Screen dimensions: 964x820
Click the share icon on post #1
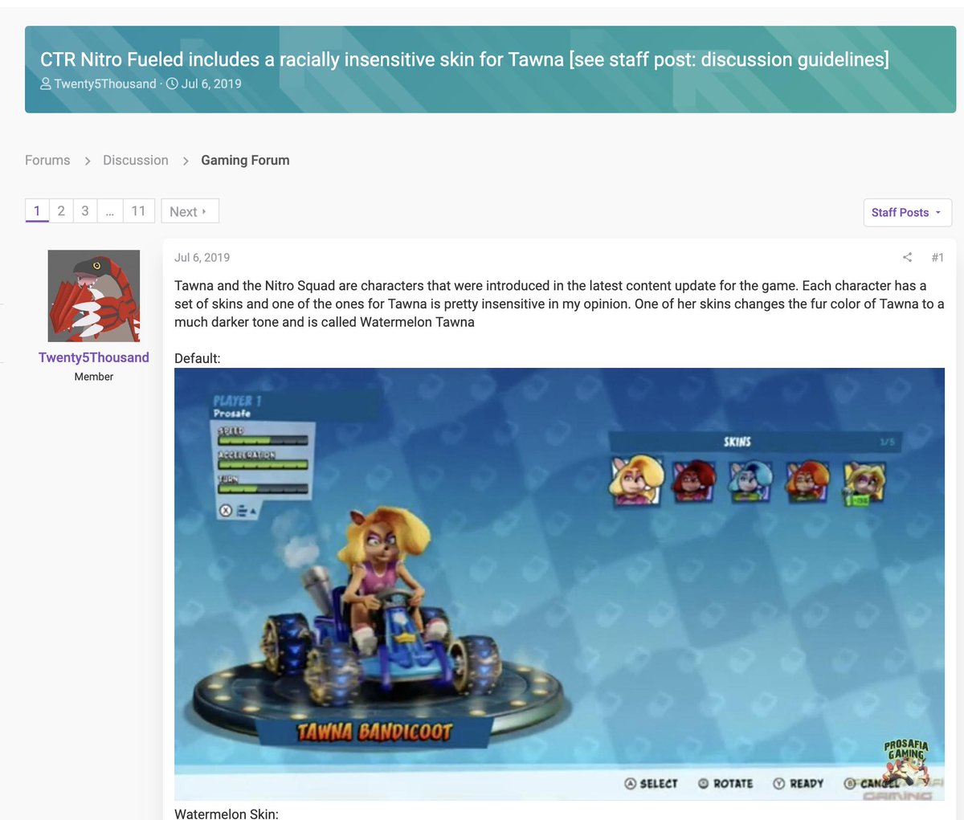pyautogui.click(x=907, y=257)
